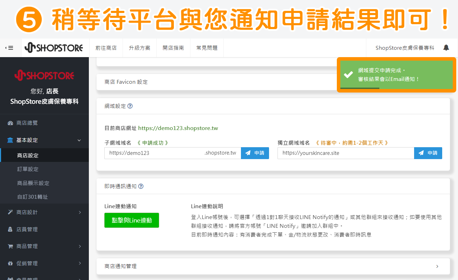Viewport: 458px width, 280px height.
Task: Open ShopStore皮膚保養專科 account menu
Action: pos(405,48)
